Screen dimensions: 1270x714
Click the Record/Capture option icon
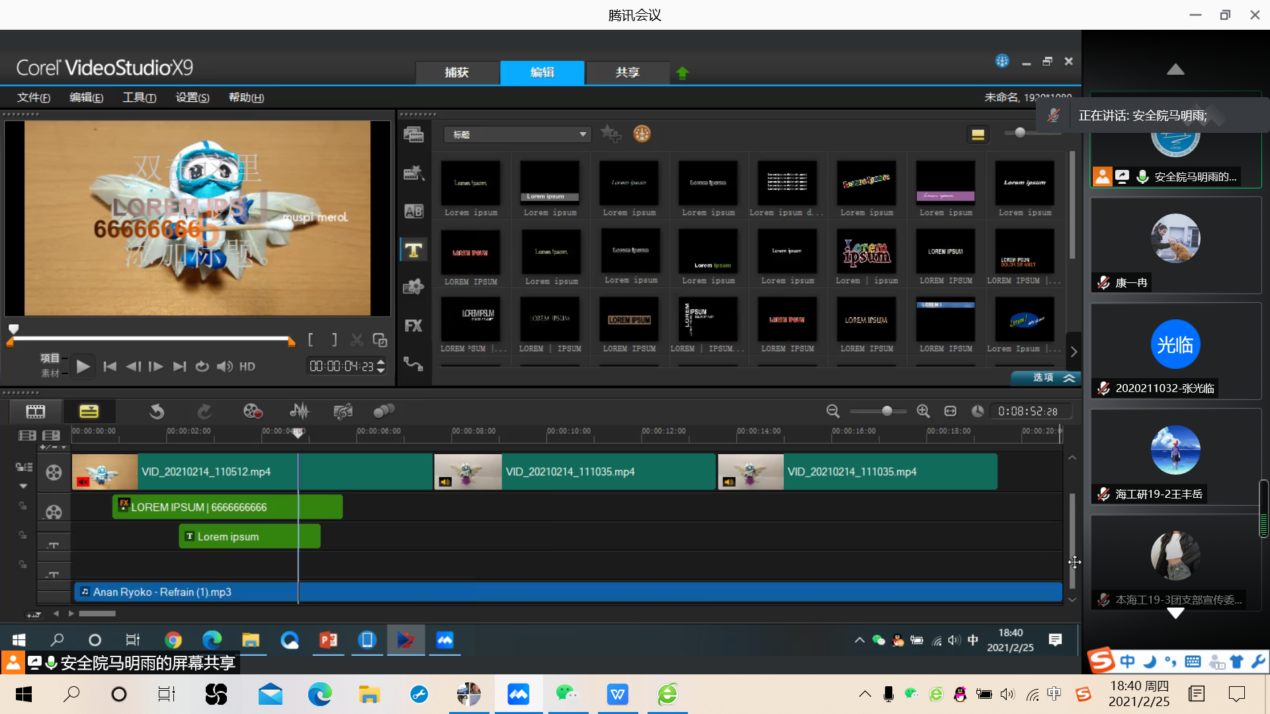pyautogui.click(x=253, y=411)
